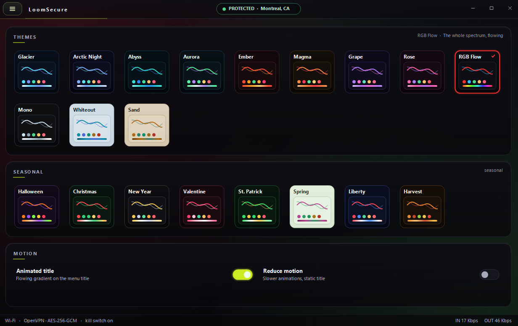Enable the Reduce motion toggle

tap(489, 275)
